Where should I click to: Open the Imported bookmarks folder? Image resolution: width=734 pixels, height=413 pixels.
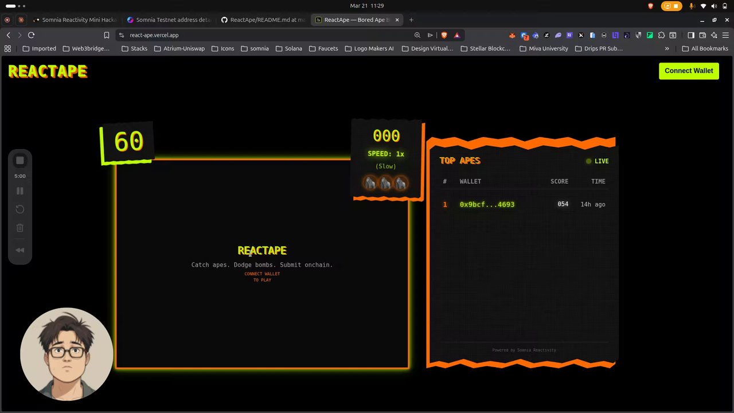39,49
